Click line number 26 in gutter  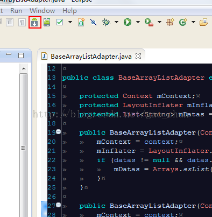point(52,197)
